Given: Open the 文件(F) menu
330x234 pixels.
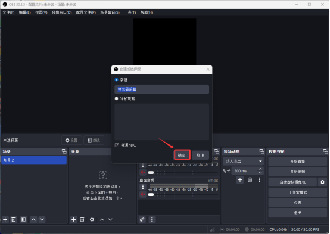Looking at the screenshot, I should click(x=8, y=12).
